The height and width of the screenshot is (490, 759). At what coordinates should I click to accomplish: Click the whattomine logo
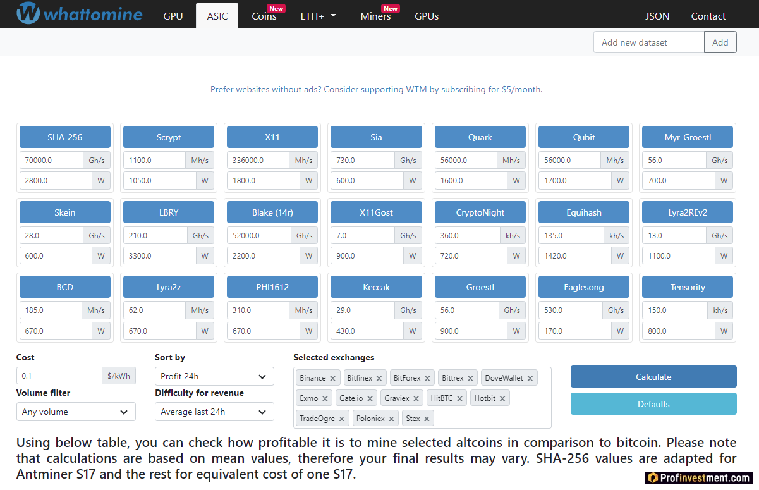[x=80, y=14]
